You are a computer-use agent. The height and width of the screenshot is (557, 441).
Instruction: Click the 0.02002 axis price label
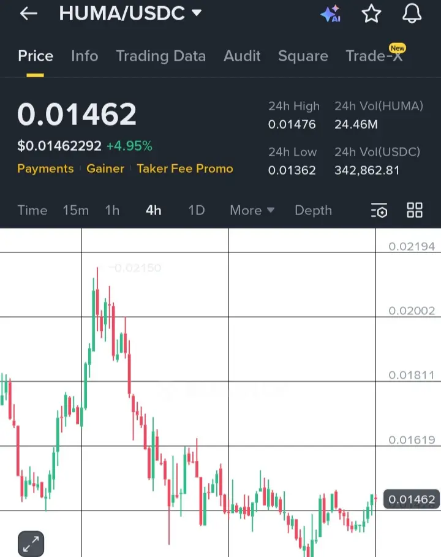coord(412,311)
